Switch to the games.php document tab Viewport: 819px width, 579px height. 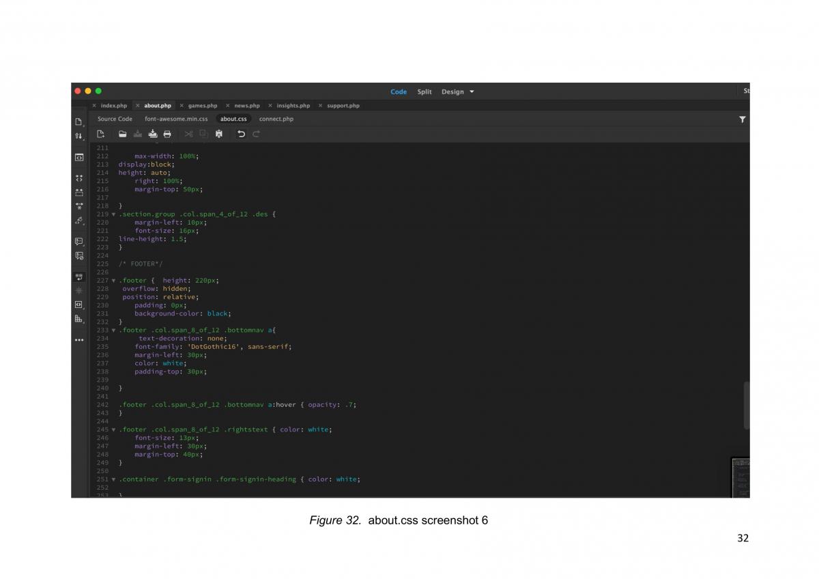coord(203,106)
